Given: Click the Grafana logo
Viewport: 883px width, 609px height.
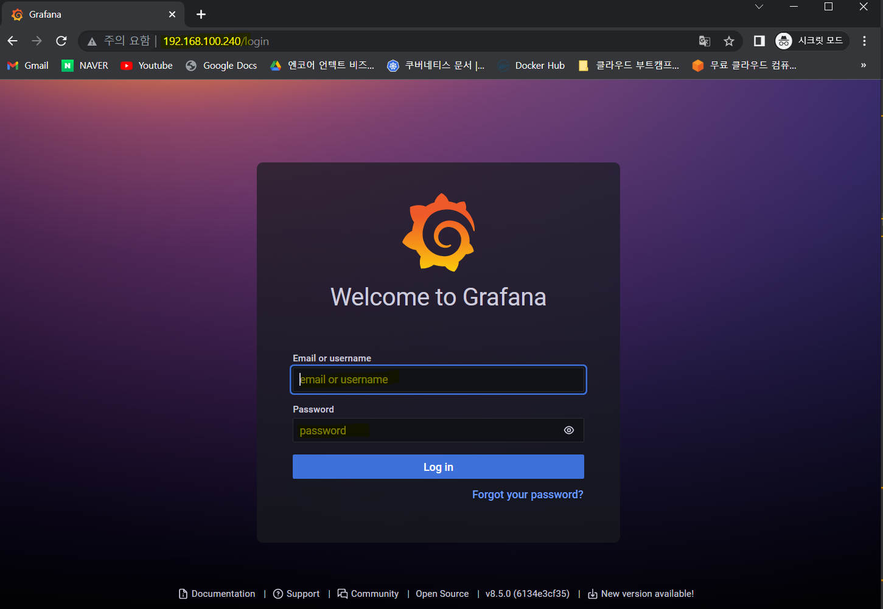Looking at the screenshot, I should click(x=438, y=232).
